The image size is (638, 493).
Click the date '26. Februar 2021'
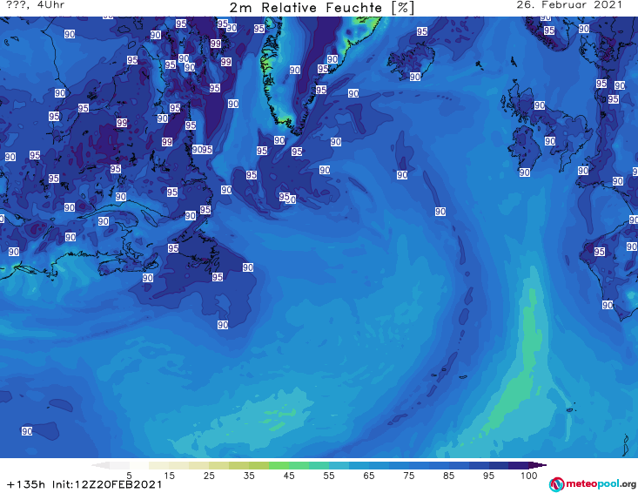pos(569,5)
